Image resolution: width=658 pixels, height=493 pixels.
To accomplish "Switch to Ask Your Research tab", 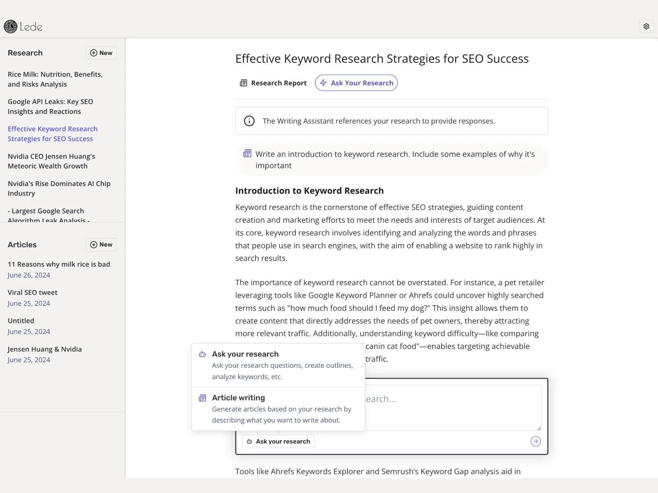I will coord(356,83).
